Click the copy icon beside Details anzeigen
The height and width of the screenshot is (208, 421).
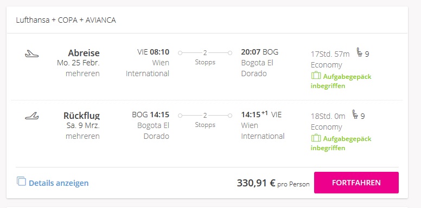pos(21,182)
